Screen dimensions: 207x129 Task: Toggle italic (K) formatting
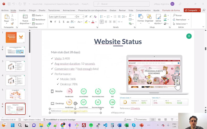[x=55, y=22]
